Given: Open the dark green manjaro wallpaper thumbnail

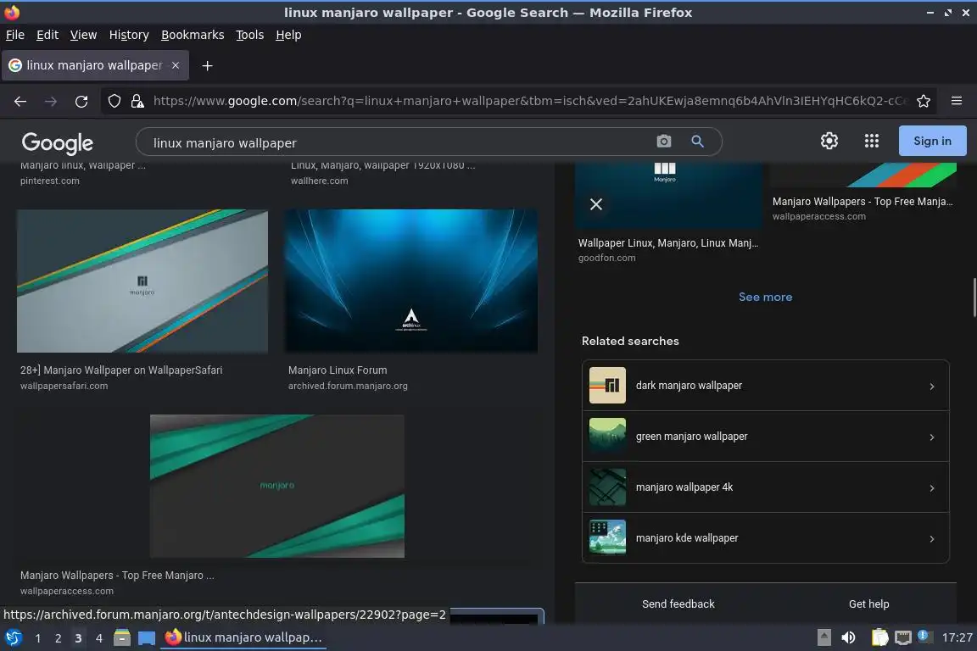Looking at the screenshot, I should pos(276,486).
